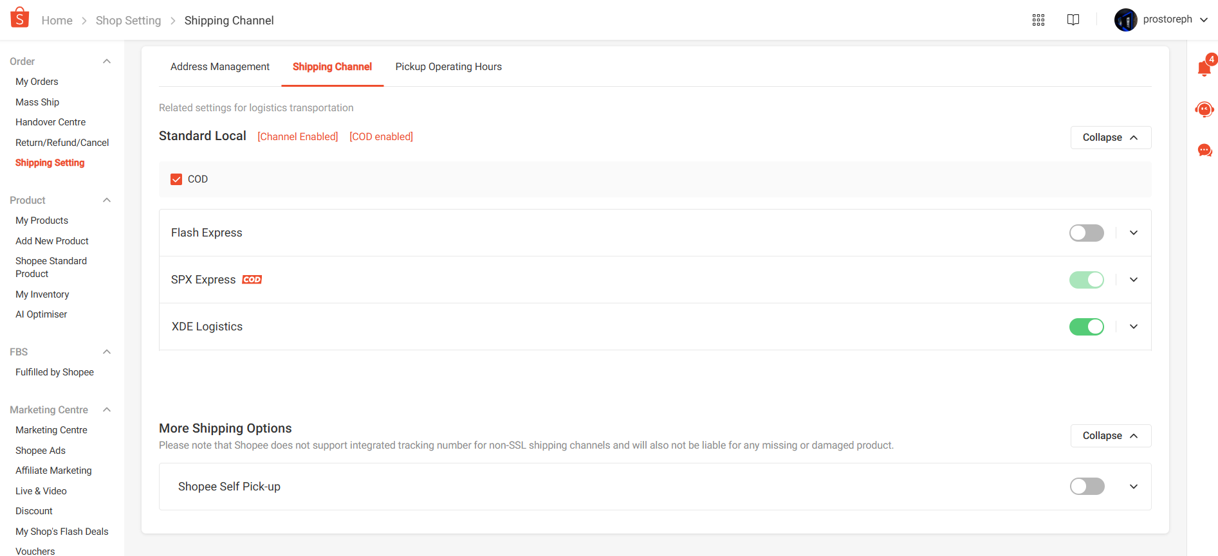Open My Inventory in sidebar
The width and height of the screenshot is (1218, 556).
coord(42,294)
